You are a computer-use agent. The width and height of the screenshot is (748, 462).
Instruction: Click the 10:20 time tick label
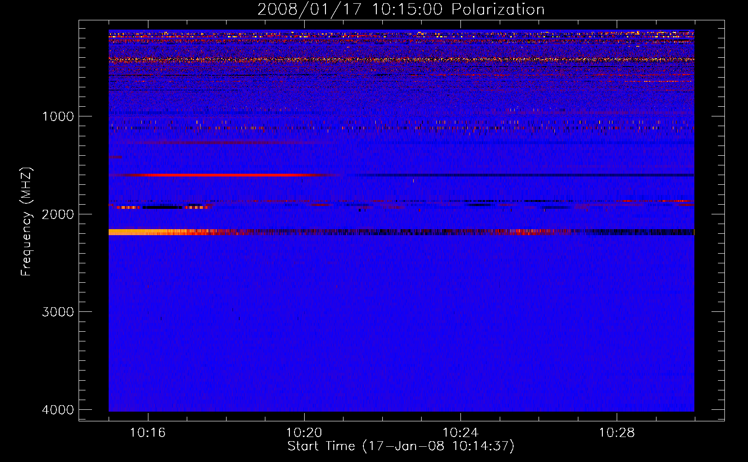click(304, 433)
